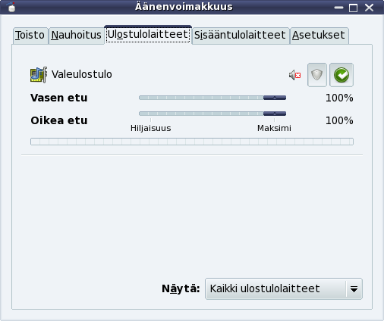The width and height of the screenshot is (384, 321).
Task: Open the Näytä dropdown arrow
Action: (x=354, y=289)
